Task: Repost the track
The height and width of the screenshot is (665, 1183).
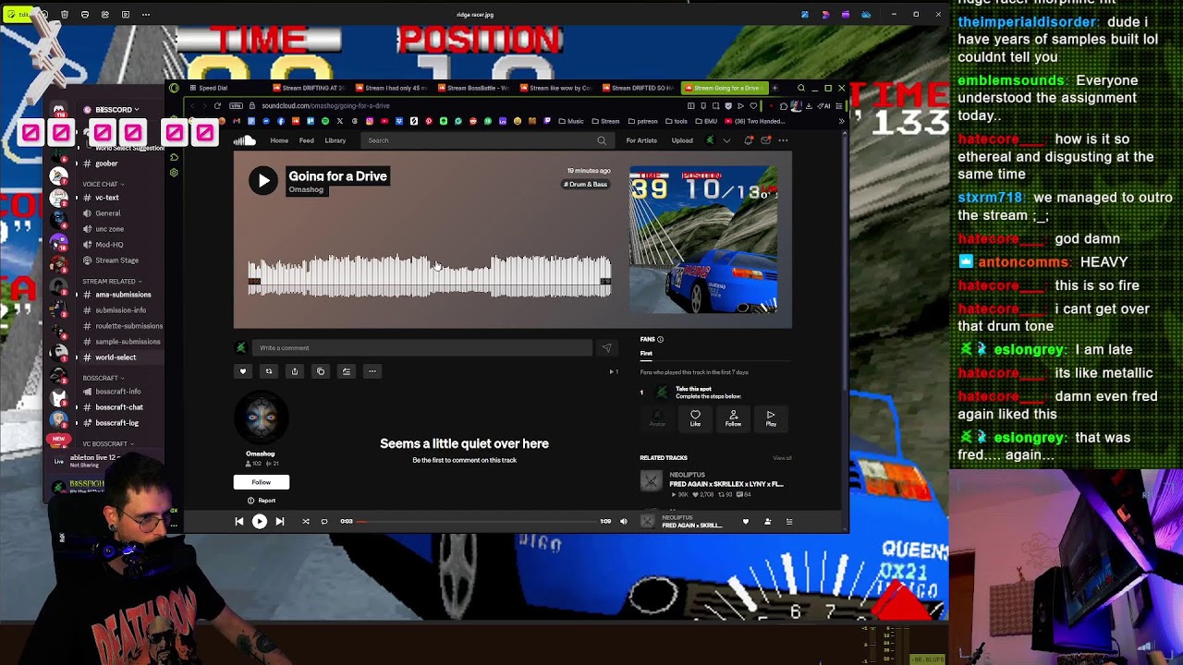Action: (x=269, y=371)
